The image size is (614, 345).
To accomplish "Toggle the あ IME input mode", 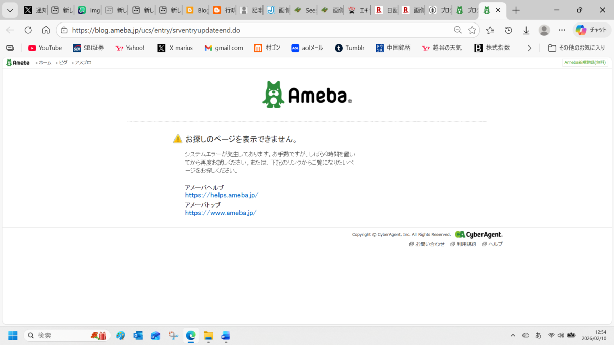I will pos(538,335).
